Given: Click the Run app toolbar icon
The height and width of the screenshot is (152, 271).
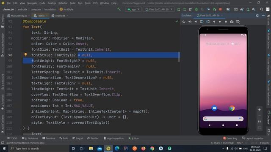Looking at the screenshot, I should point(178,9).
